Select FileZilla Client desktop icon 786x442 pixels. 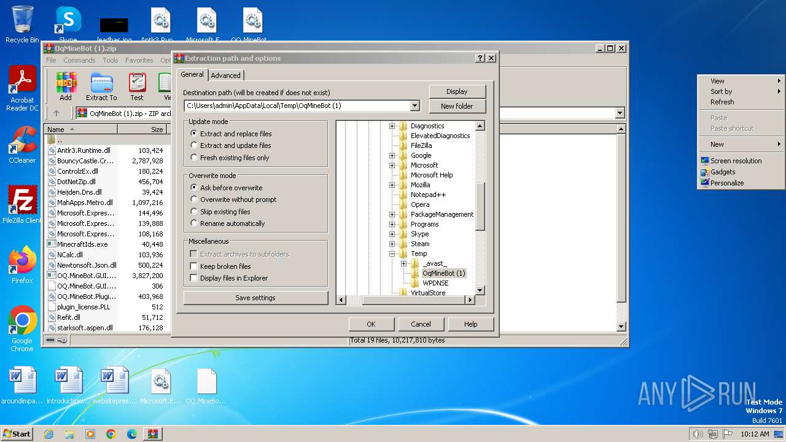click(x=22, y=204)
